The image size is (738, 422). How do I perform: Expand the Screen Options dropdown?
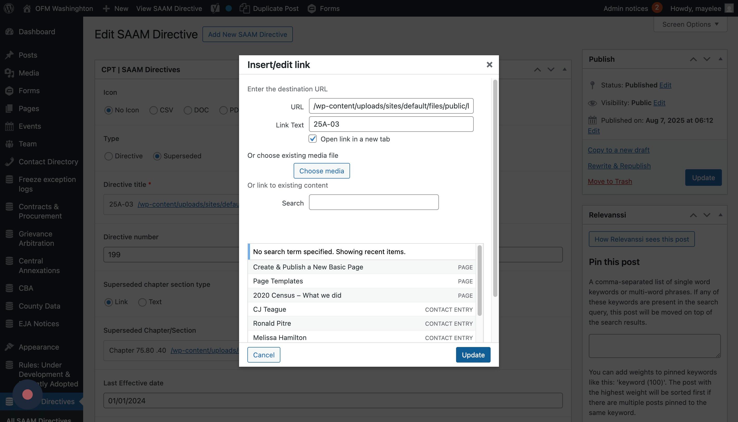(x=690, y=24)
